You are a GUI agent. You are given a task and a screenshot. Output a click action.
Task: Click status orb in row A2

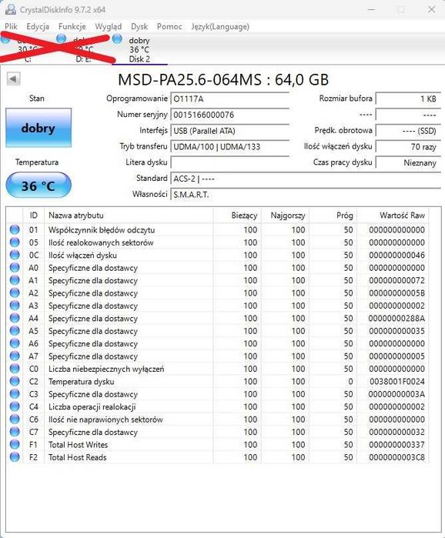click(x=15, y=292)
